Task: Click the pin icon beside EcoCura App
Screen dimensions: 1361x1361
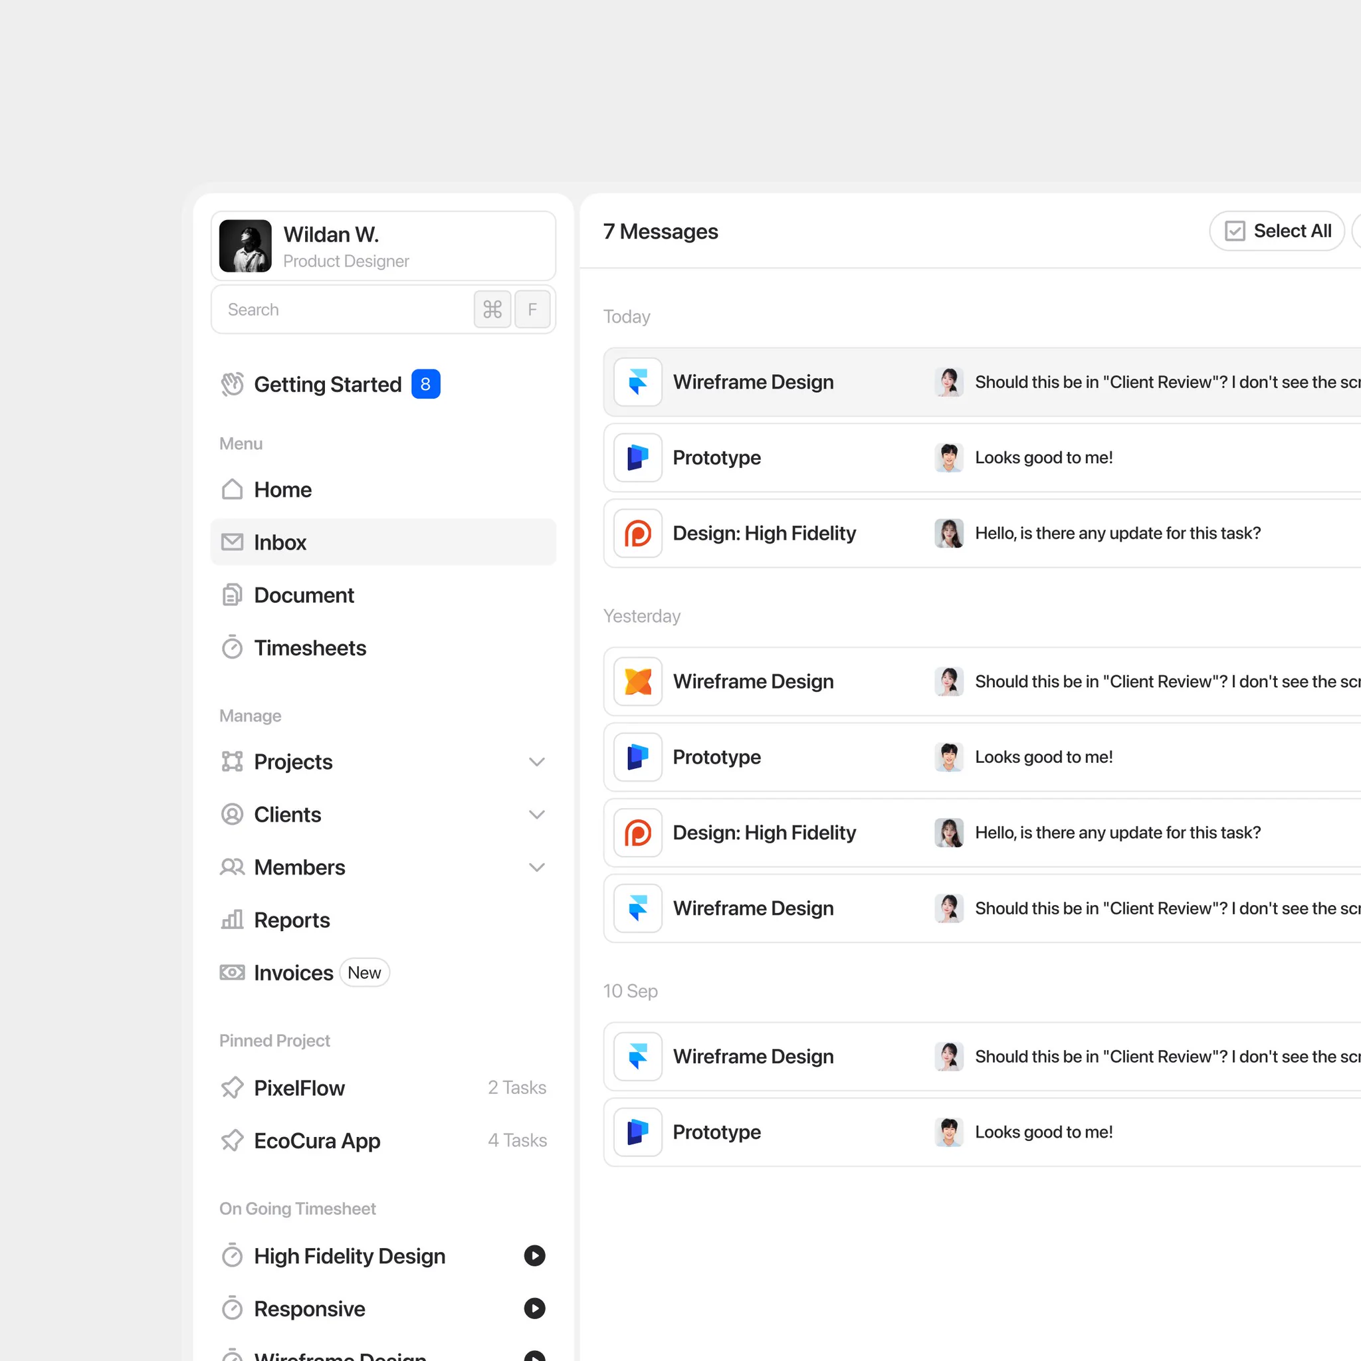Action: (x=232, y=1140)
